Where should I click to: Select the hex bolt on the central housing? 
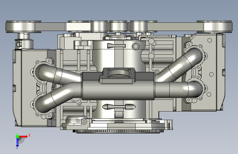136,46
